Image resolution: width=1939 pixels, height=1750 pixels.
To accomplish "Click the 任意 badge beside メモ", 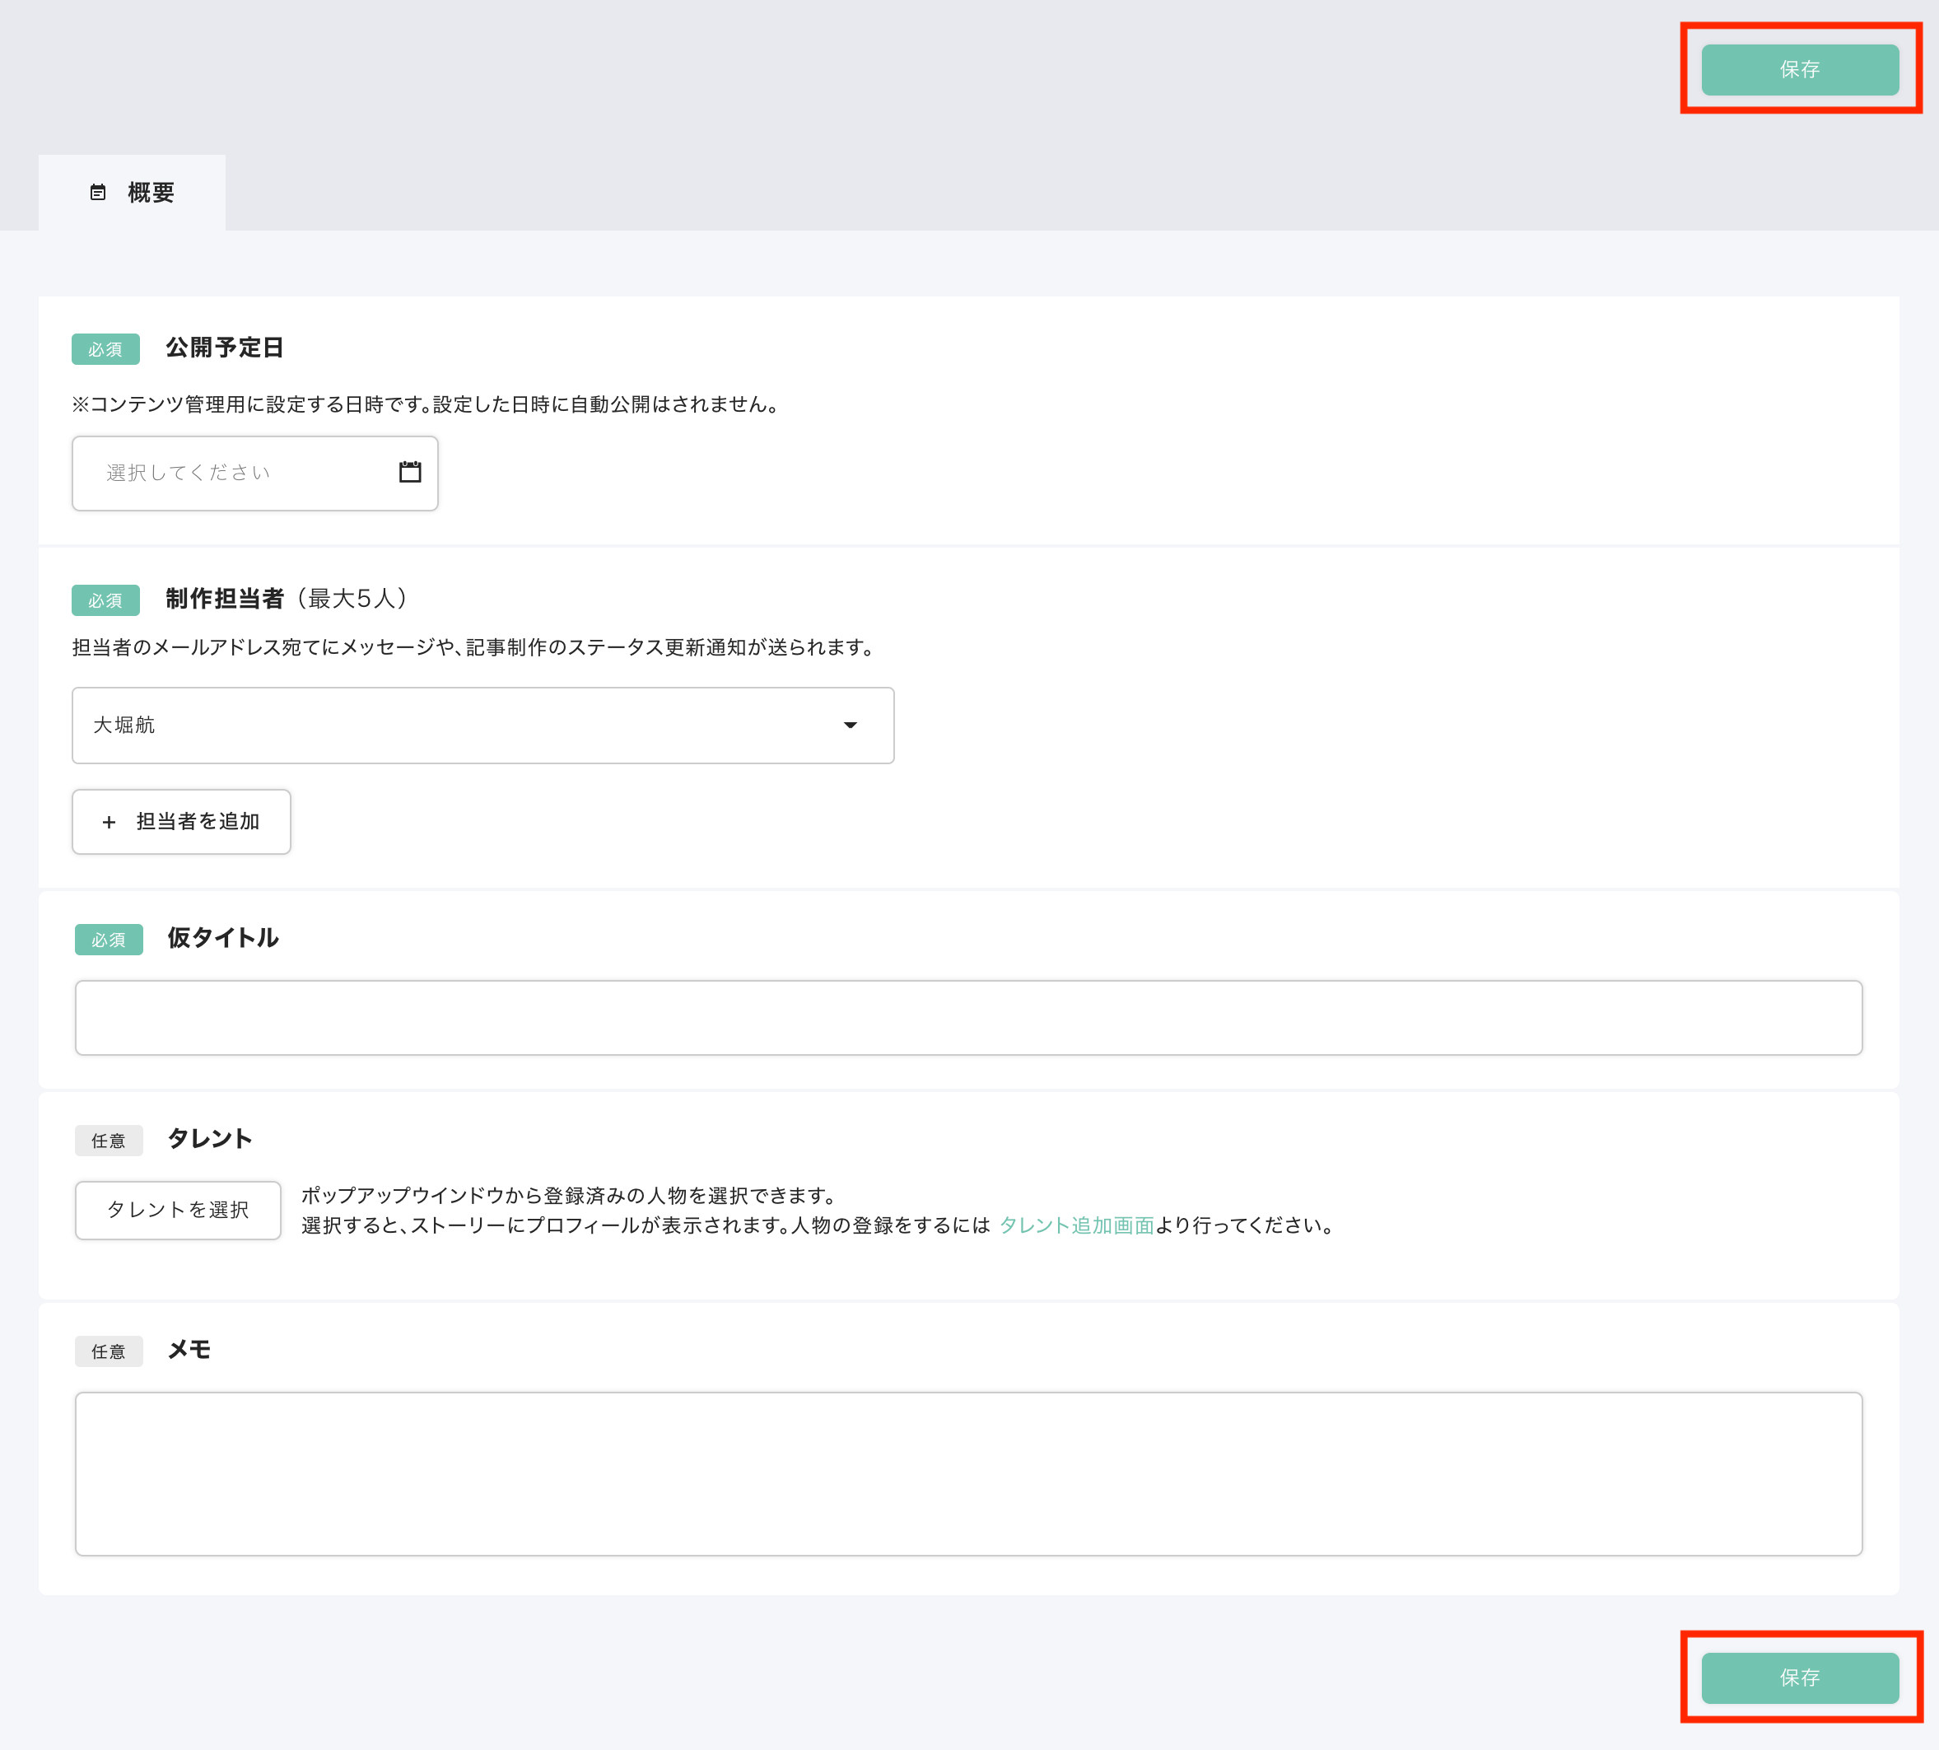I will click(109, 1351).
